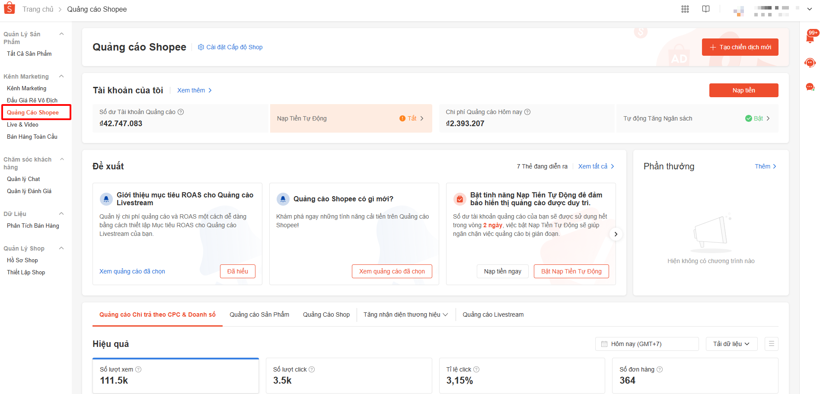The width and height of the screenshot is (820, 394).
Task: Collapse Quản Lý Sản Phẩm sidebar section
Action: click(x=61, y=34)
